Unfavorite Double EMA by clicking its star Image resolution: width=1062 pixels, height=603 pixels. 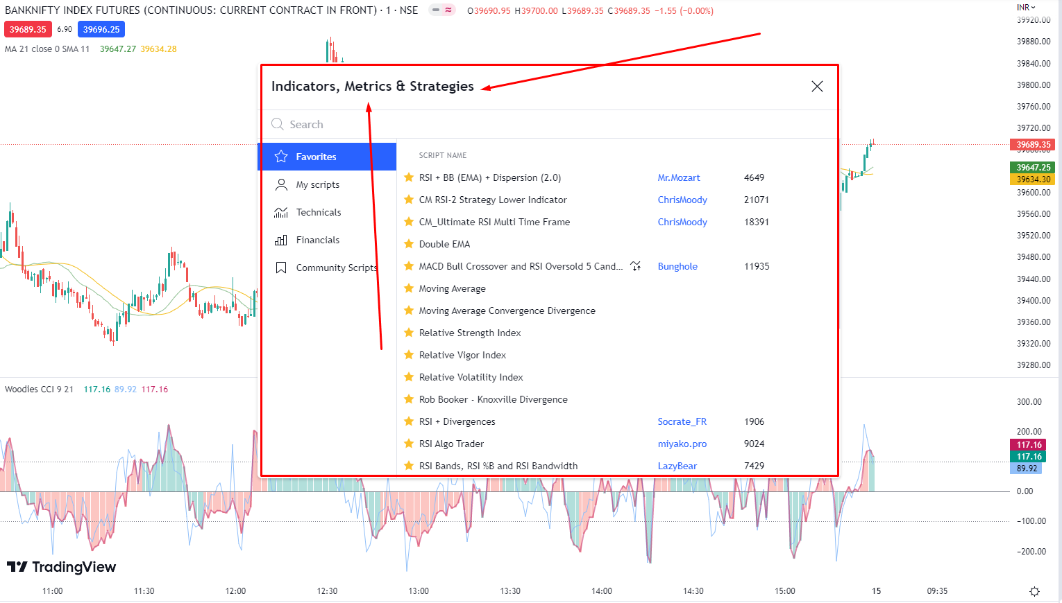coord(408,243)
